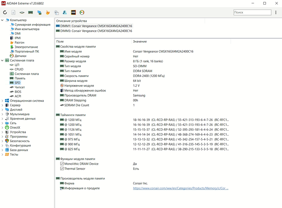Viewport: 282px width, 208px height.
Task: Open the corsair.com product information link
Action: 181,188
